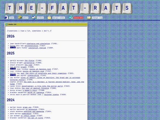Click the books.txt window title text

12,24
